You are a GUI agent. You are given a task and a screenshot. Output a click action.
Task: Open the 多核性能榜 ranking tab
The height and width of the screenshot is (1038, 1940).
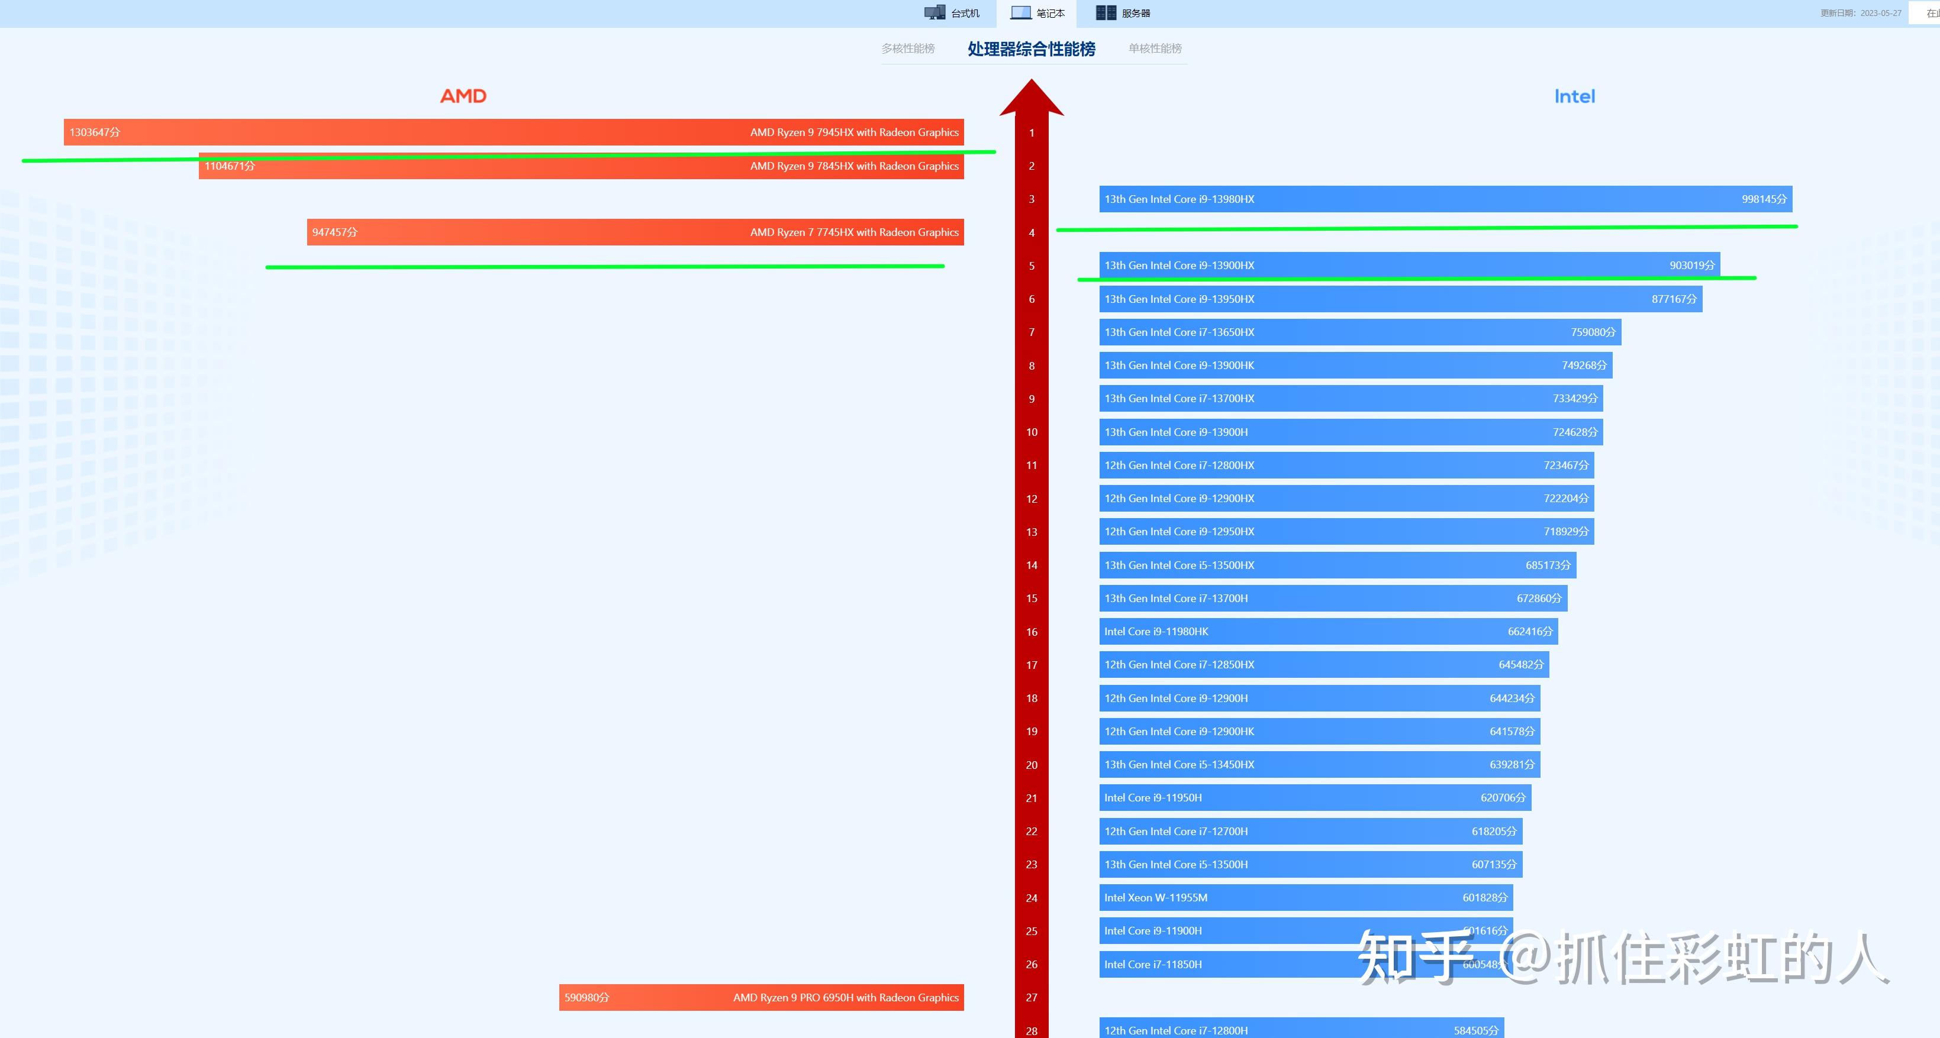pos(908,48)
